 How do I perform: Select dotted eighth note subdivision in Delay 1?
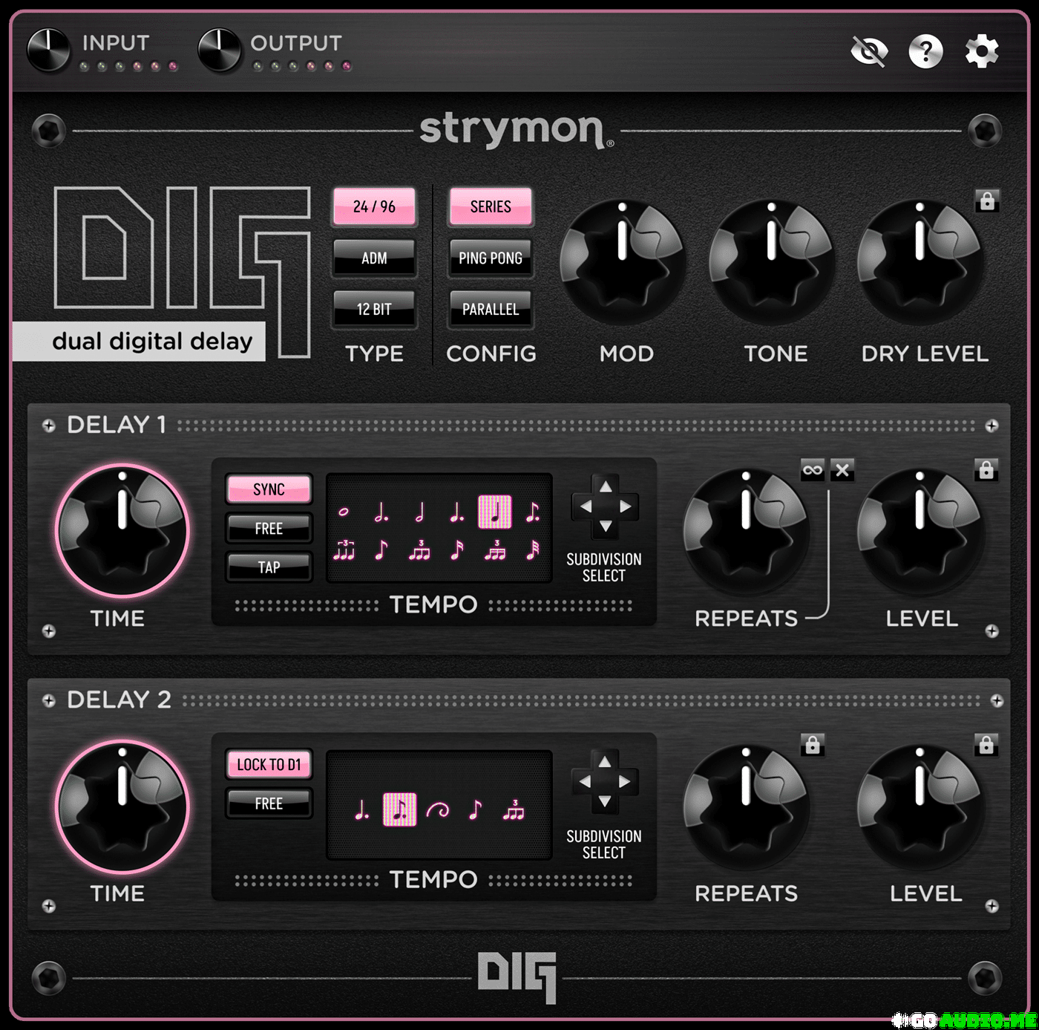(532, 512)
